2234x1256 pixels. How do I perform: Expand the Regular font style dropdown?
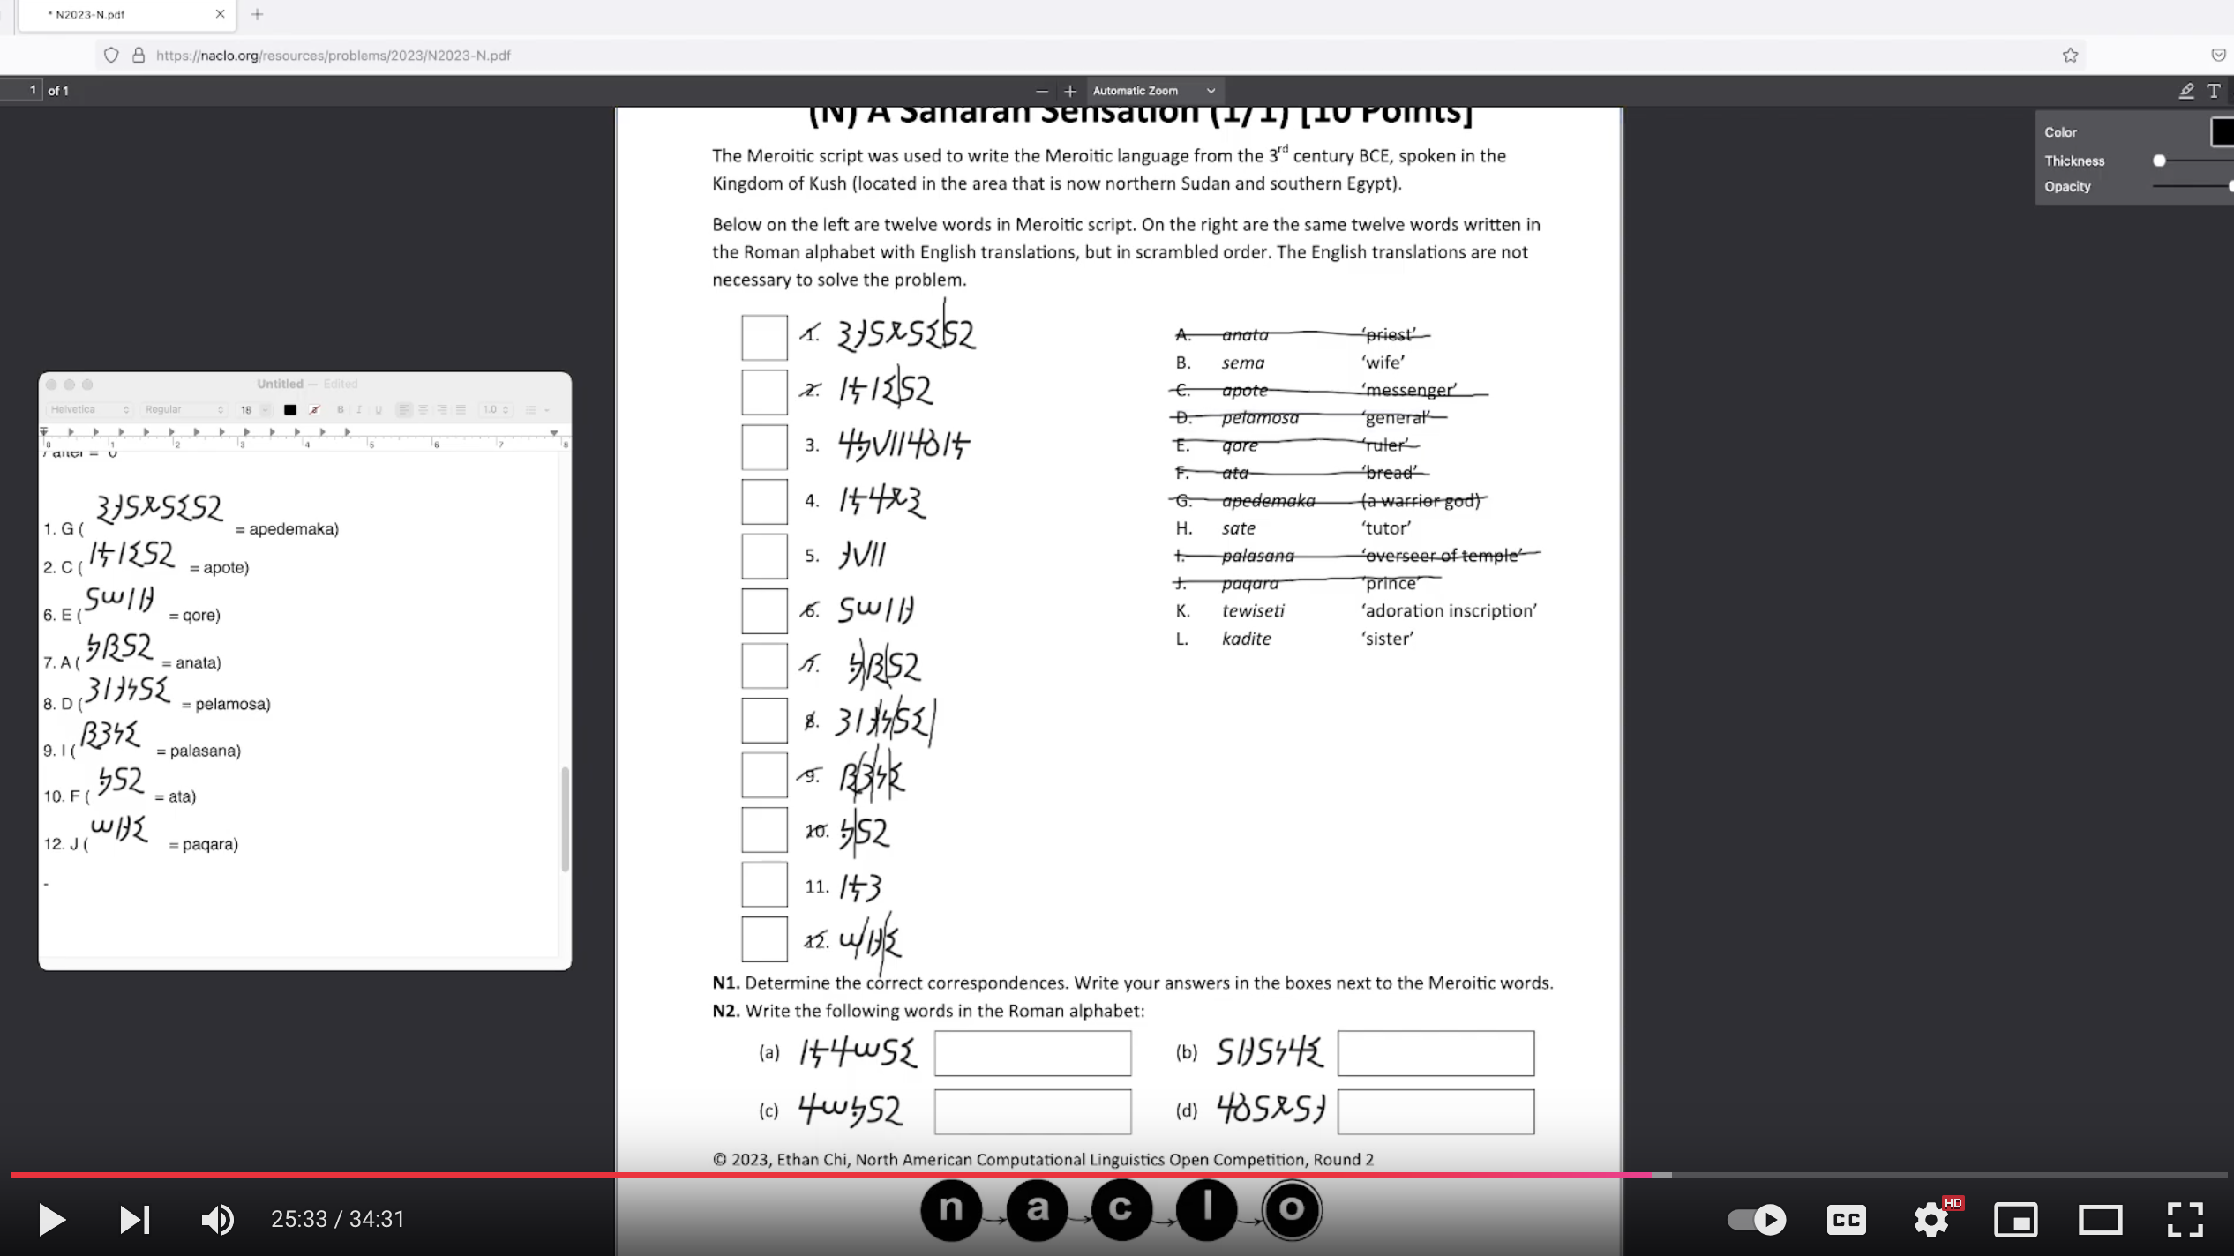click(x=184, y=409)
